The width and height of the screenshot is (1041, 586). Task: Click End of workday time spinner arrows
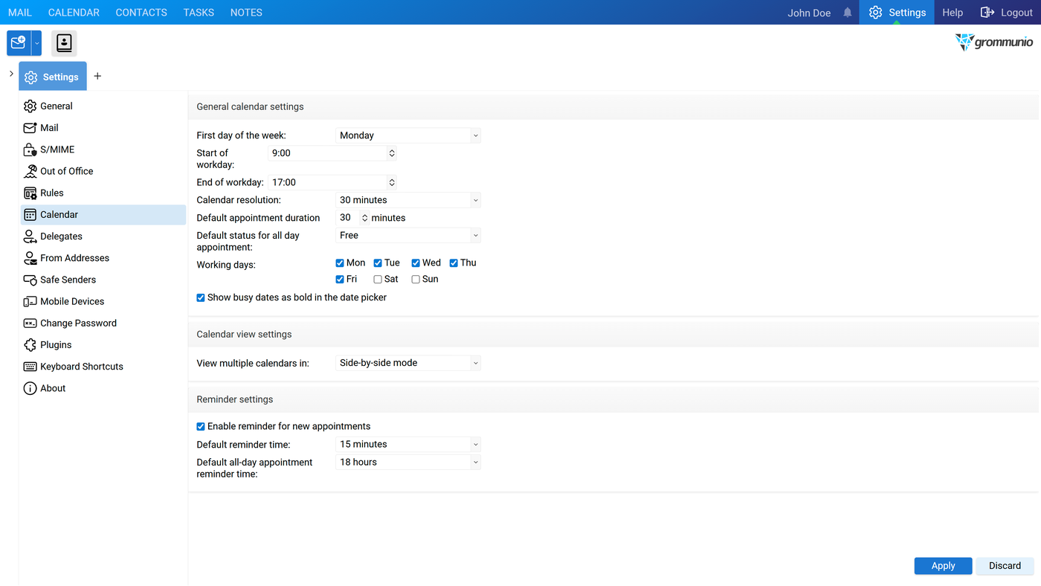point(392,182)
